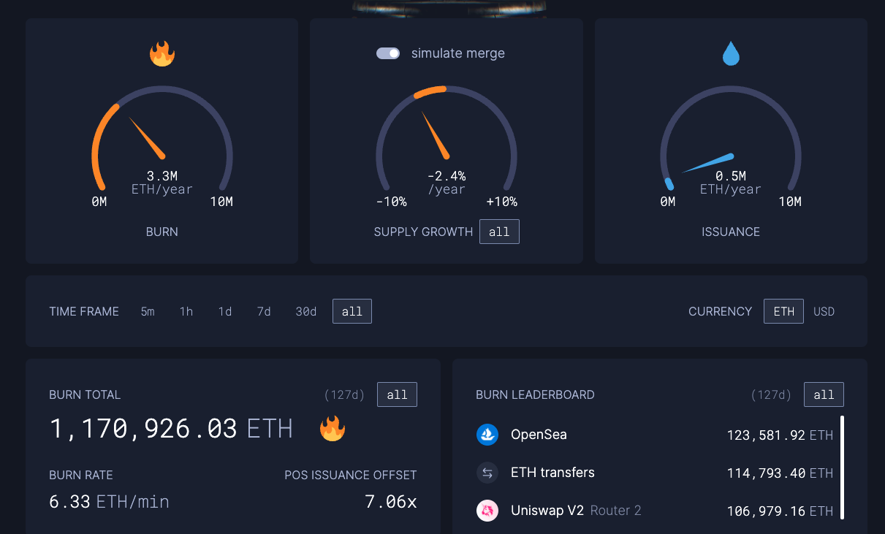Enable the simulate merge toggle

point(387,53)
